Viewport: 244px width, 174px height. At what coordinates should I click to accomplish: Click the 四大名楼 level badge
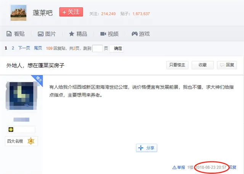coord(21,141)
